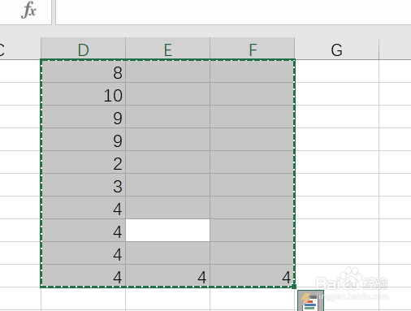Click empty cell in column G first row
The width and height of the screenshot is (411, 311).
pyautogui.click(x=337, y=71)
